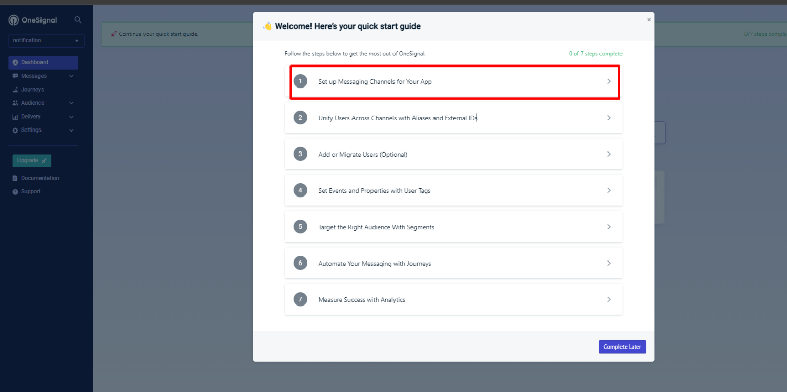
Task: Click the Settings gear icon
Action: point(15,130)
